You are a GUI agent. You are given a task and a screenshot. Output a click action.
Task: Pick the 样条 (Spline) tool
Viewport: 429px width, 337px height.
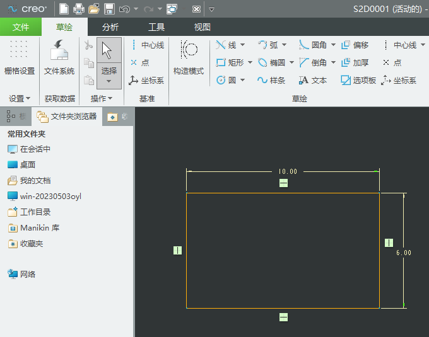point(271,80)
